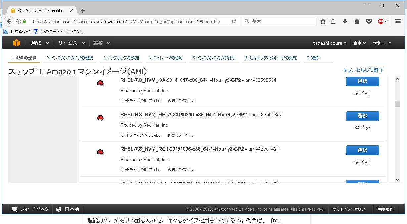
Task: Bookmark this page with the star icon
Action: (323, 21)
